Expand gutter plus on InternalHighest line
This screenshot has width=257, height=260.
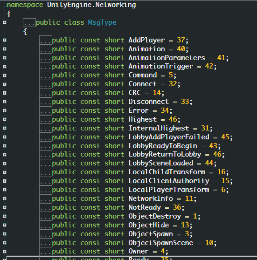tap(5, 128)
